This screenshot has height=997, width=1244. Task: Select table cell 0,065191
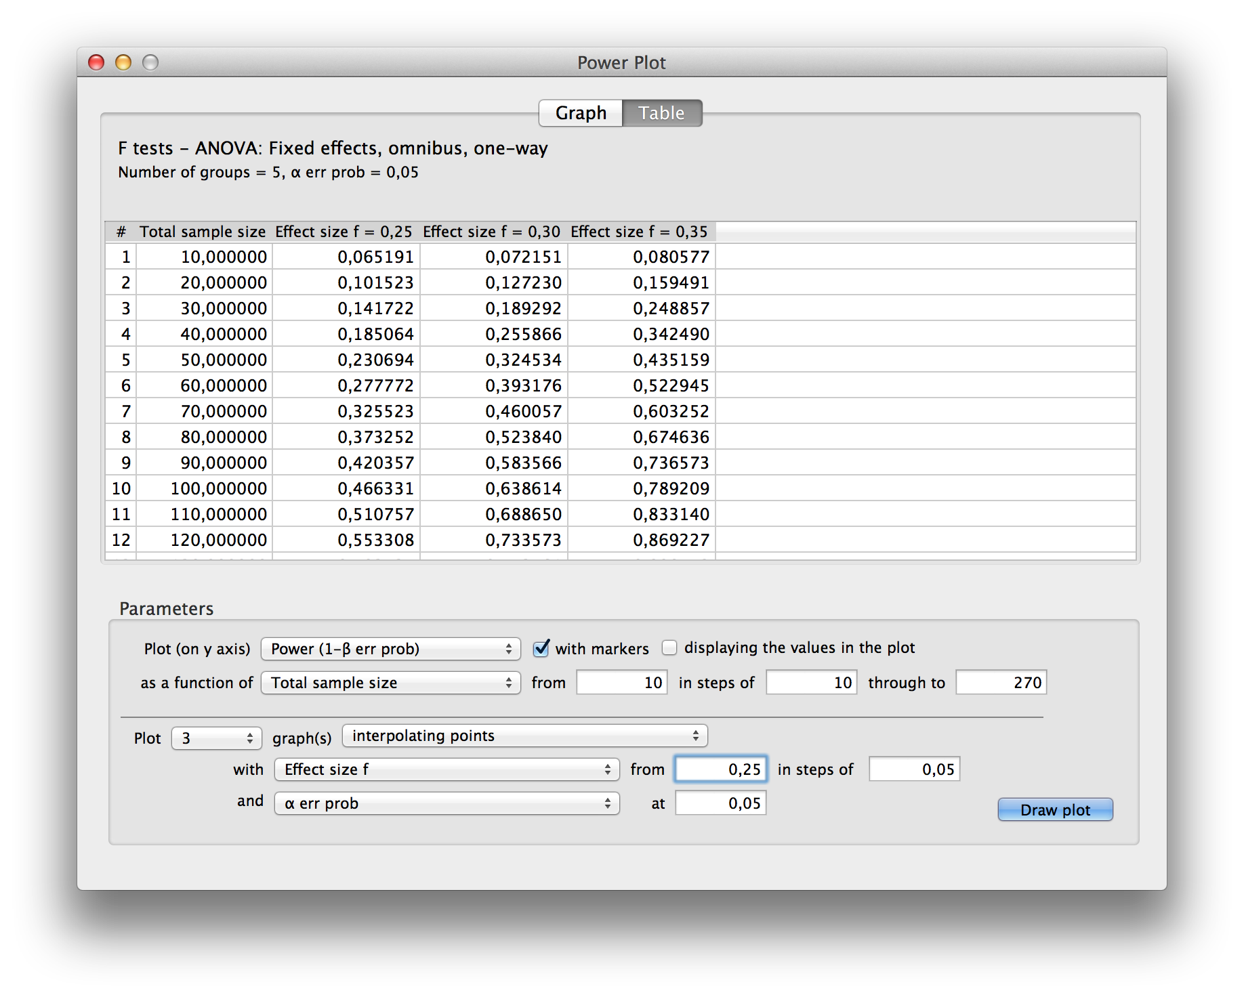point(346,257)
